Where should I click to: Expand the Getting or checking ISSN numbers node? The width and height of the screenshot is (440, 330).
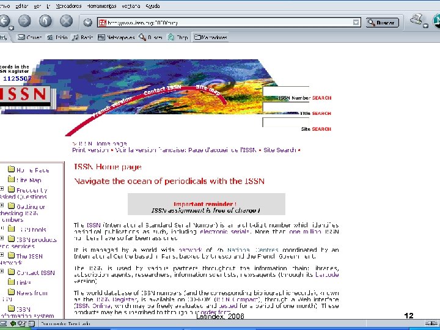pyautogui.click(x=2, y=205)
